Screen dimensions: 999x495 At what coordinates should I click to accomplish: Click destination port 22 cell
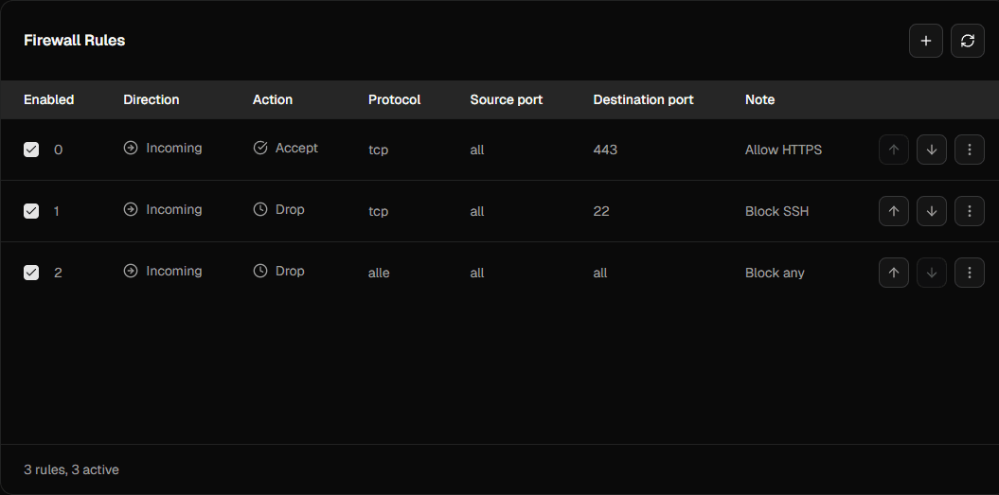click(x=600, y=211)
